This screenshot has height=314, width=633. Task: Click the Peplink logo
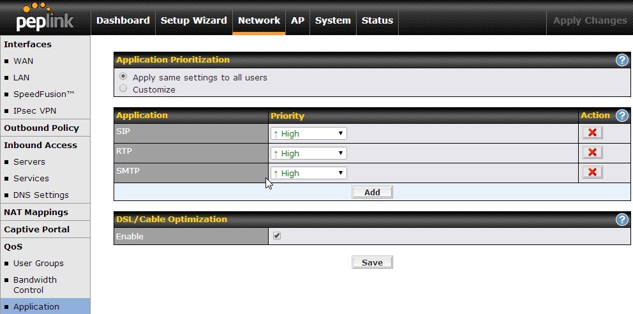45,17
